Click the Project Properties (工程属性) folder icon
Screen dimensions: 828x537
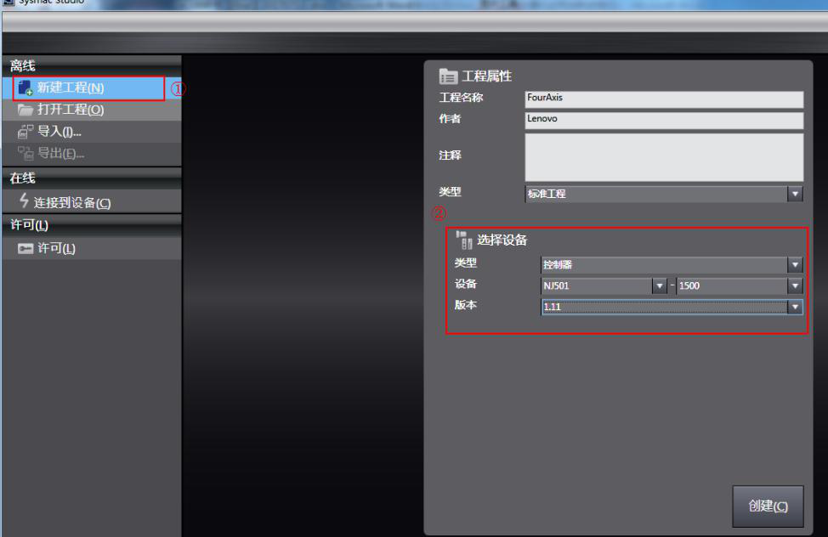(448, 76)
